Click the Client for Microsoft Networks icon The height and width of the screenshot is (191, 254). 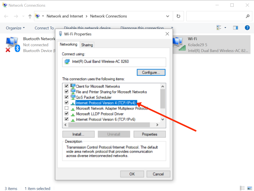point(73,86)
